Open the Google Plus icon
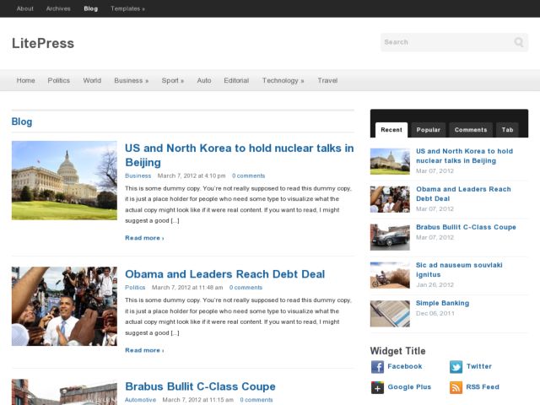 377,387
